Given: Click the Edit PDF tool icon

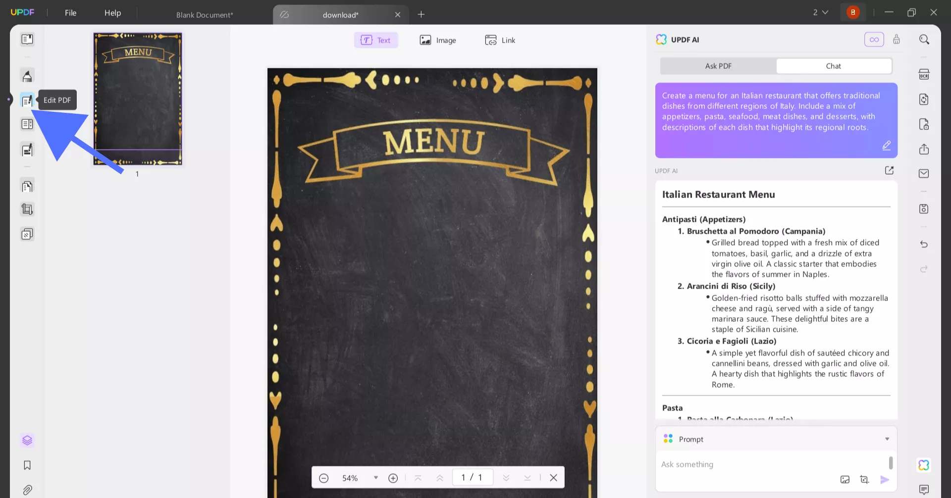Looking at the screenshot, I should [27, 100].
